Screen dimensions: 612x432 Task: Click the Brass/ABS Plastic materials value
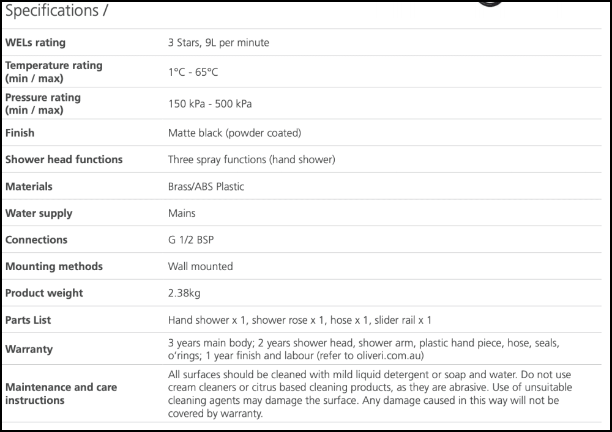point(206,186)
